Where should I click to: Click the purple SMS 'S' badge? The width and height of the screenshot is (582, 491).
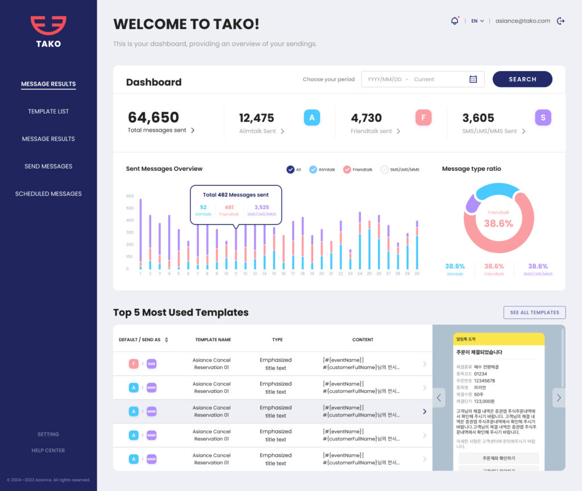click(543, 117)
